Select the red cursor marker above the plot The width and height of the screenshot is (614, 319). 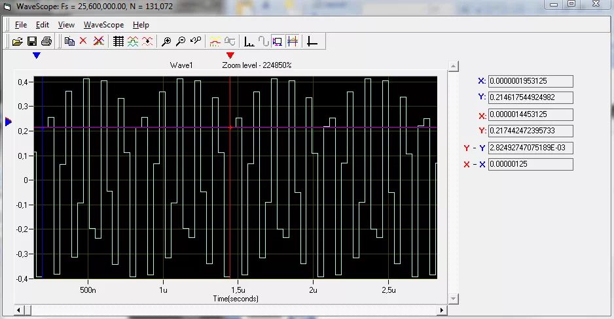tap(230, 56)
